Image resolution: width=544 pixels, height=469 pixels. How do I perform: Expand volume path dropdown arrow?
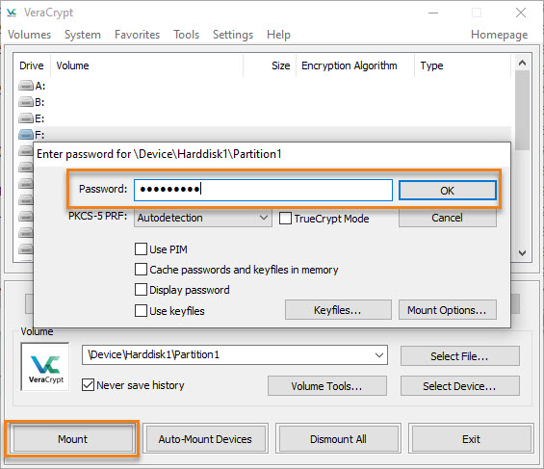coord(378,354)
